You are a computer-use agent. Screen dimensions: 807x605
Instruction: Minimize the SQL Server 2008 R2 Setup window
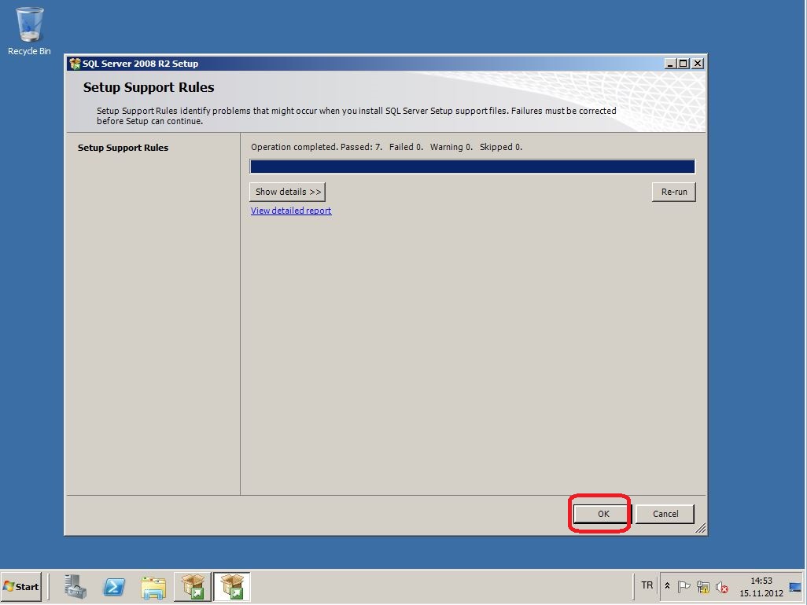pyautogui.click(x=669, y=63)
